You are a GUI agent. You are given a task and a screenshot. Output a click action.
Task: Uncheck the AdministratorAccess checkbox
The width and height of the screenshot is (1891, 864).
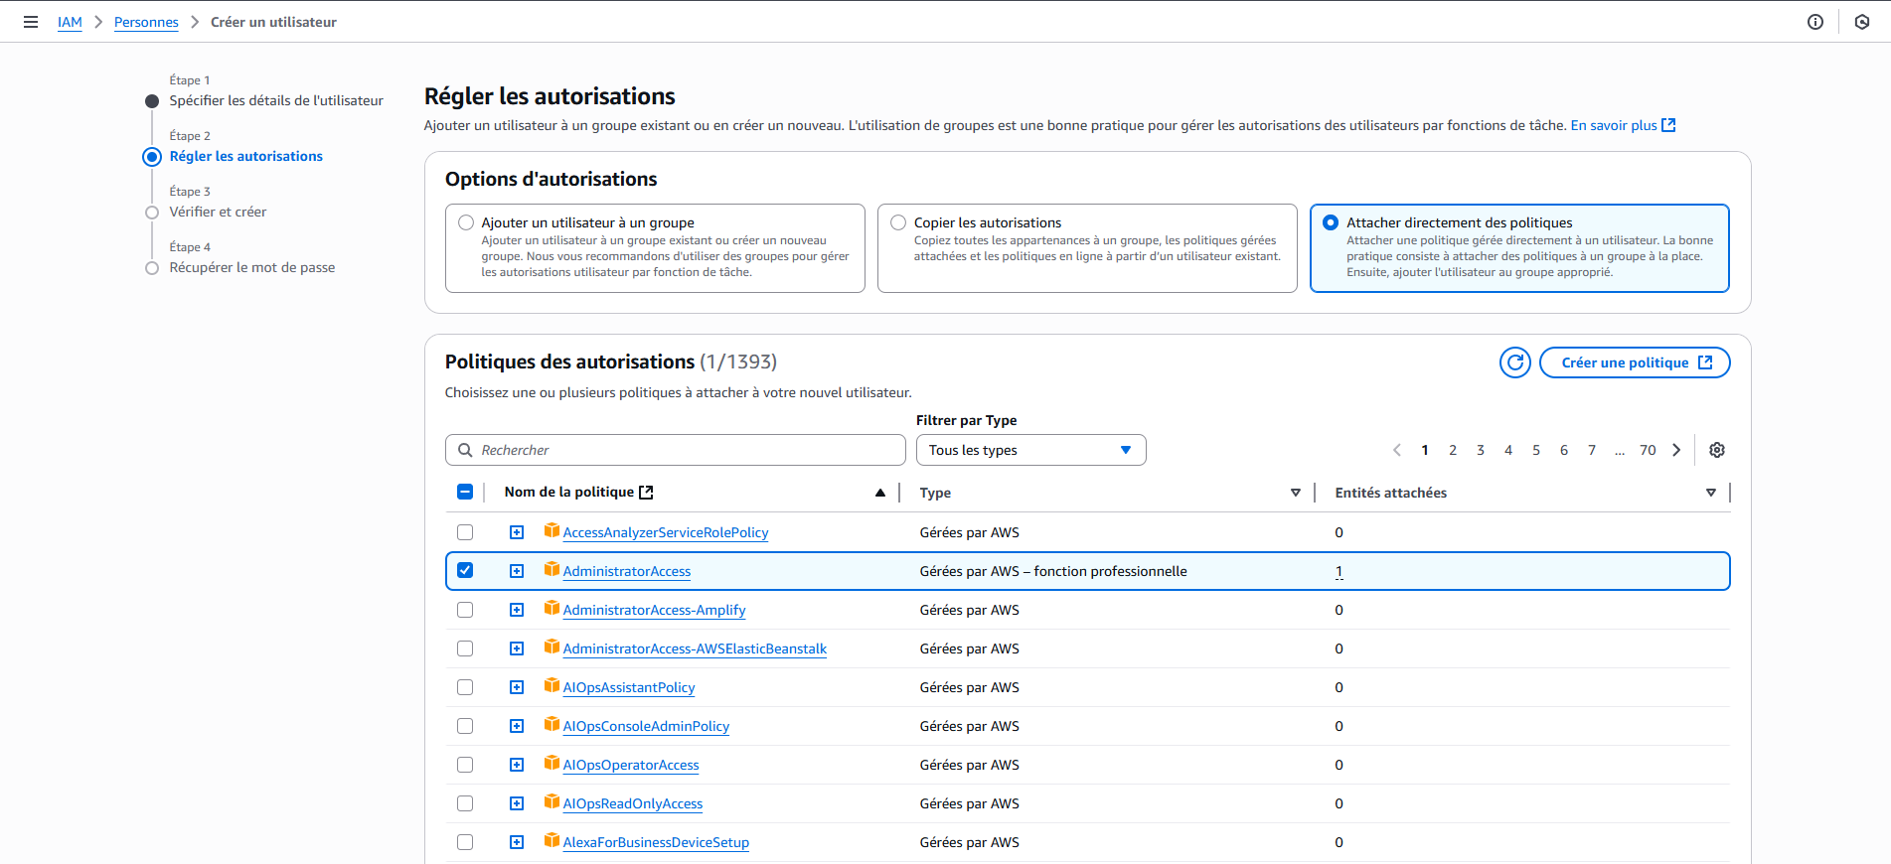tap(465, 571)
